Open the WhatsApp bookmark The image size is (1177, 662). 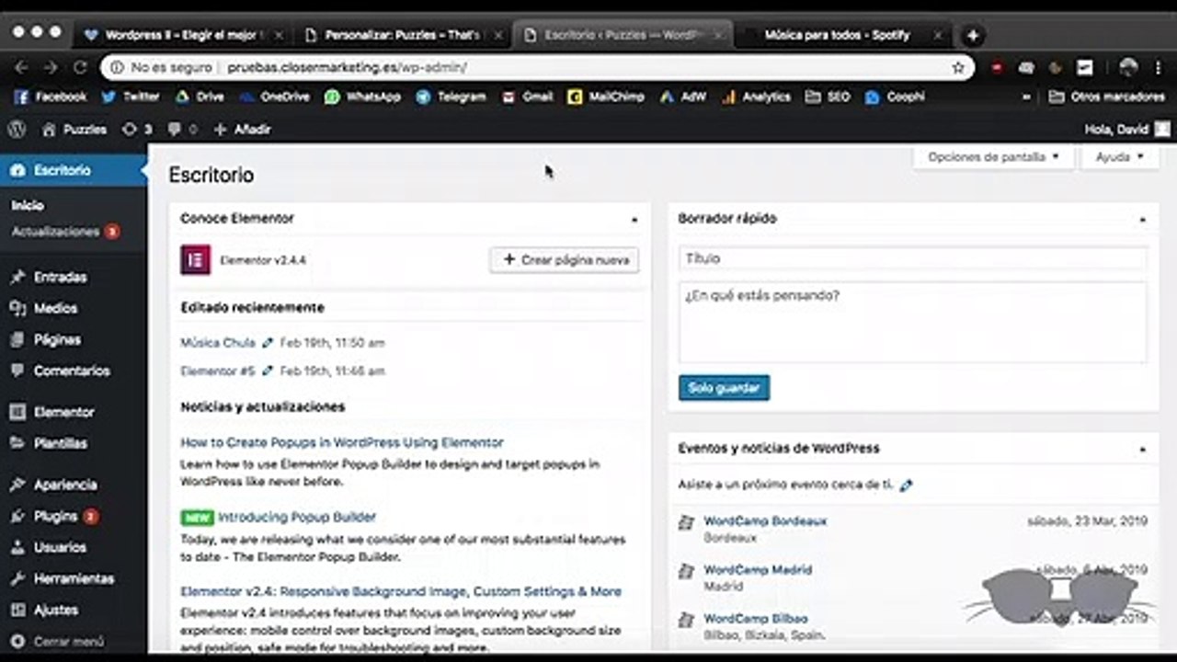coord(362,97)
